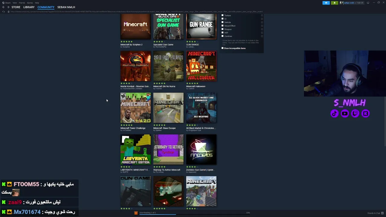Click the Minecraft: Base Escape title link
The image size is (386, 217).
[x=164, y=128]
